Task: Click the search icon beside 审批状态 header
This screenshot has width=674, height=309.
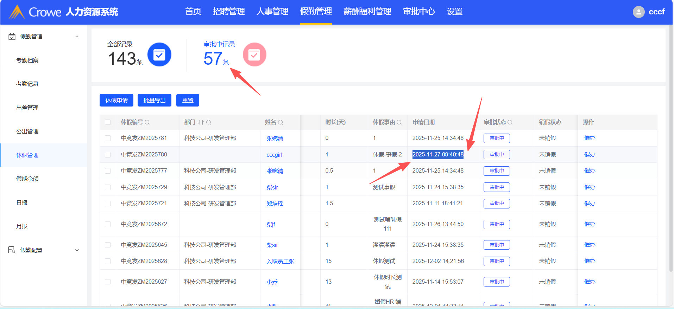Action: click(510, 122)
